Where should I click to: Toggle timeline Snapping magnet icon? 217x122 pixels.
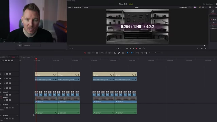115,53
